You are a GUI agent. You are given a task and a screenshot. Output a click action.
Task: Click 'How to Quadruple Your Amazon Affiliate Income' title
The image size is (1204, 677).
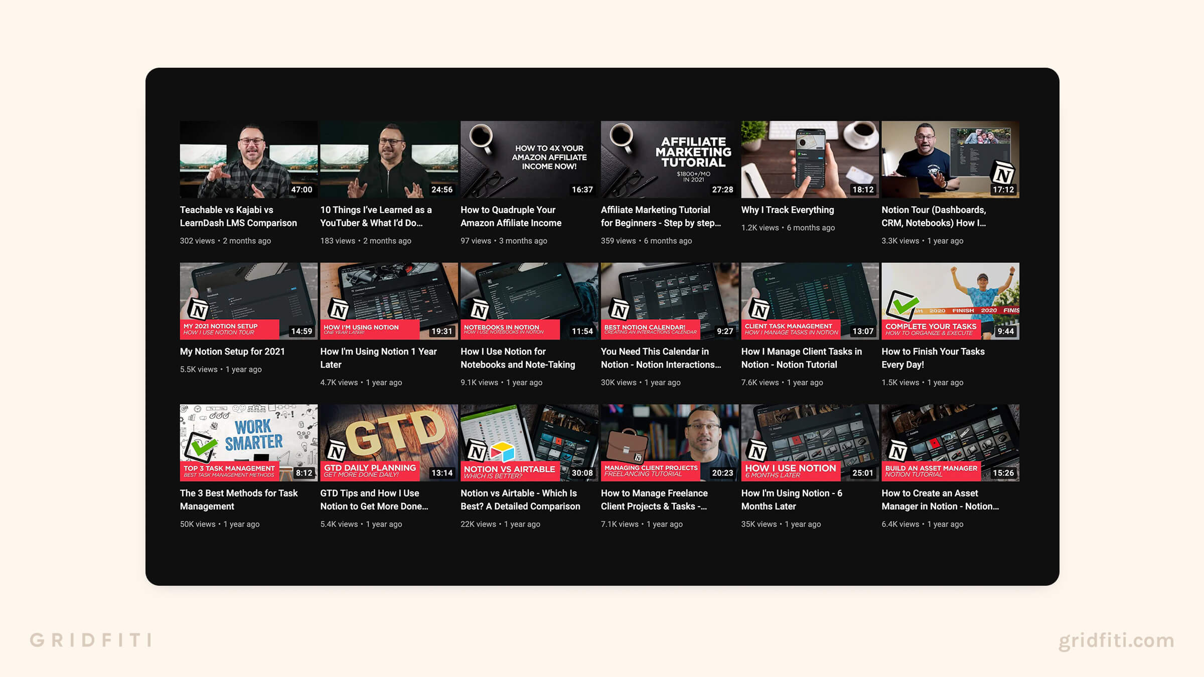pos(511,217)
